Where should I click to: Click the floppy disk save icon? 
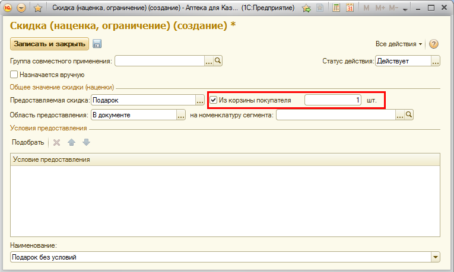pyautogui.click(x=97, y=44)
